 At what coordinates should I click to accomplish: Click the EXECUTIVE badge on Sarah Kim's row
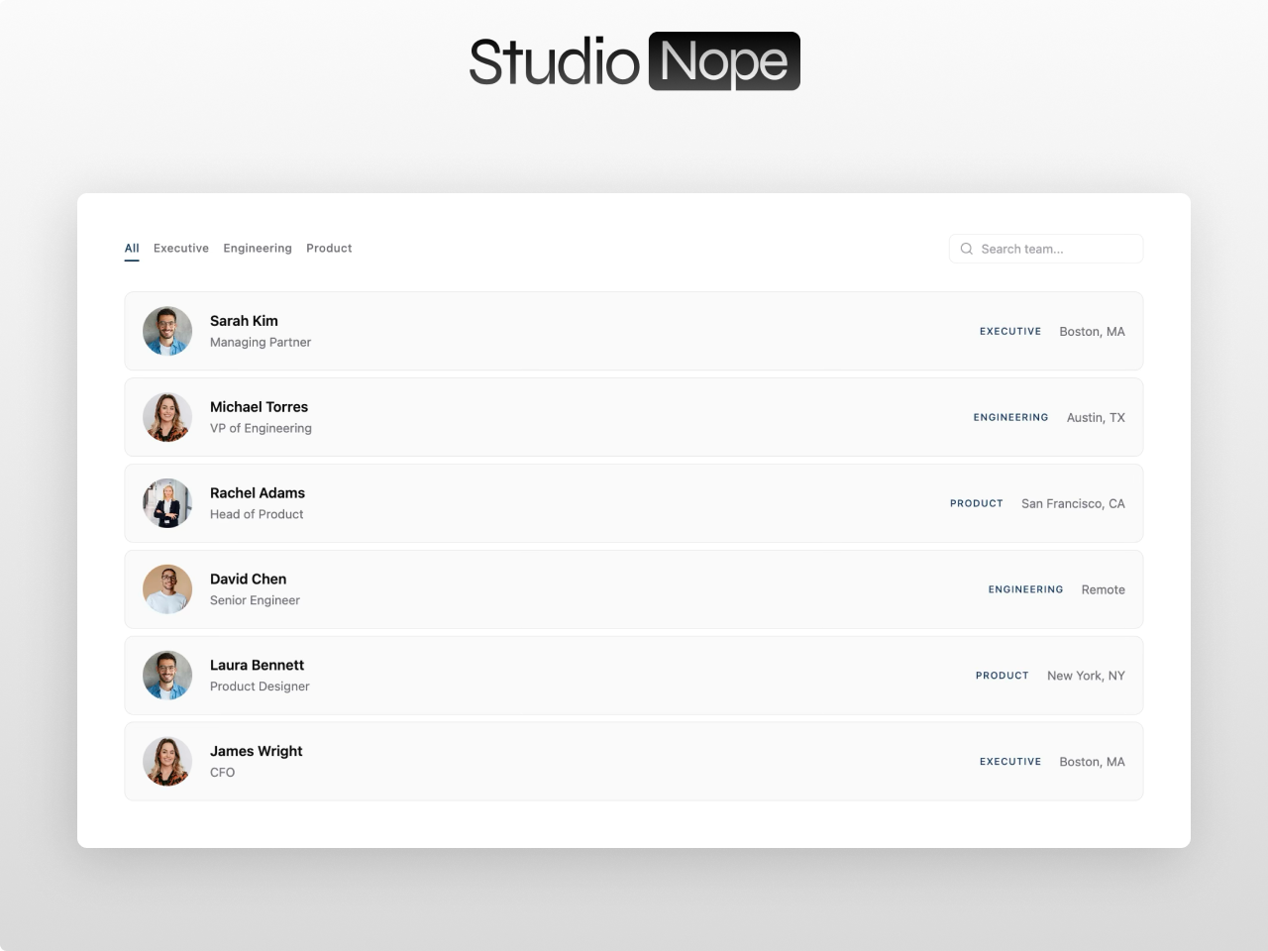coord(1010,331)
